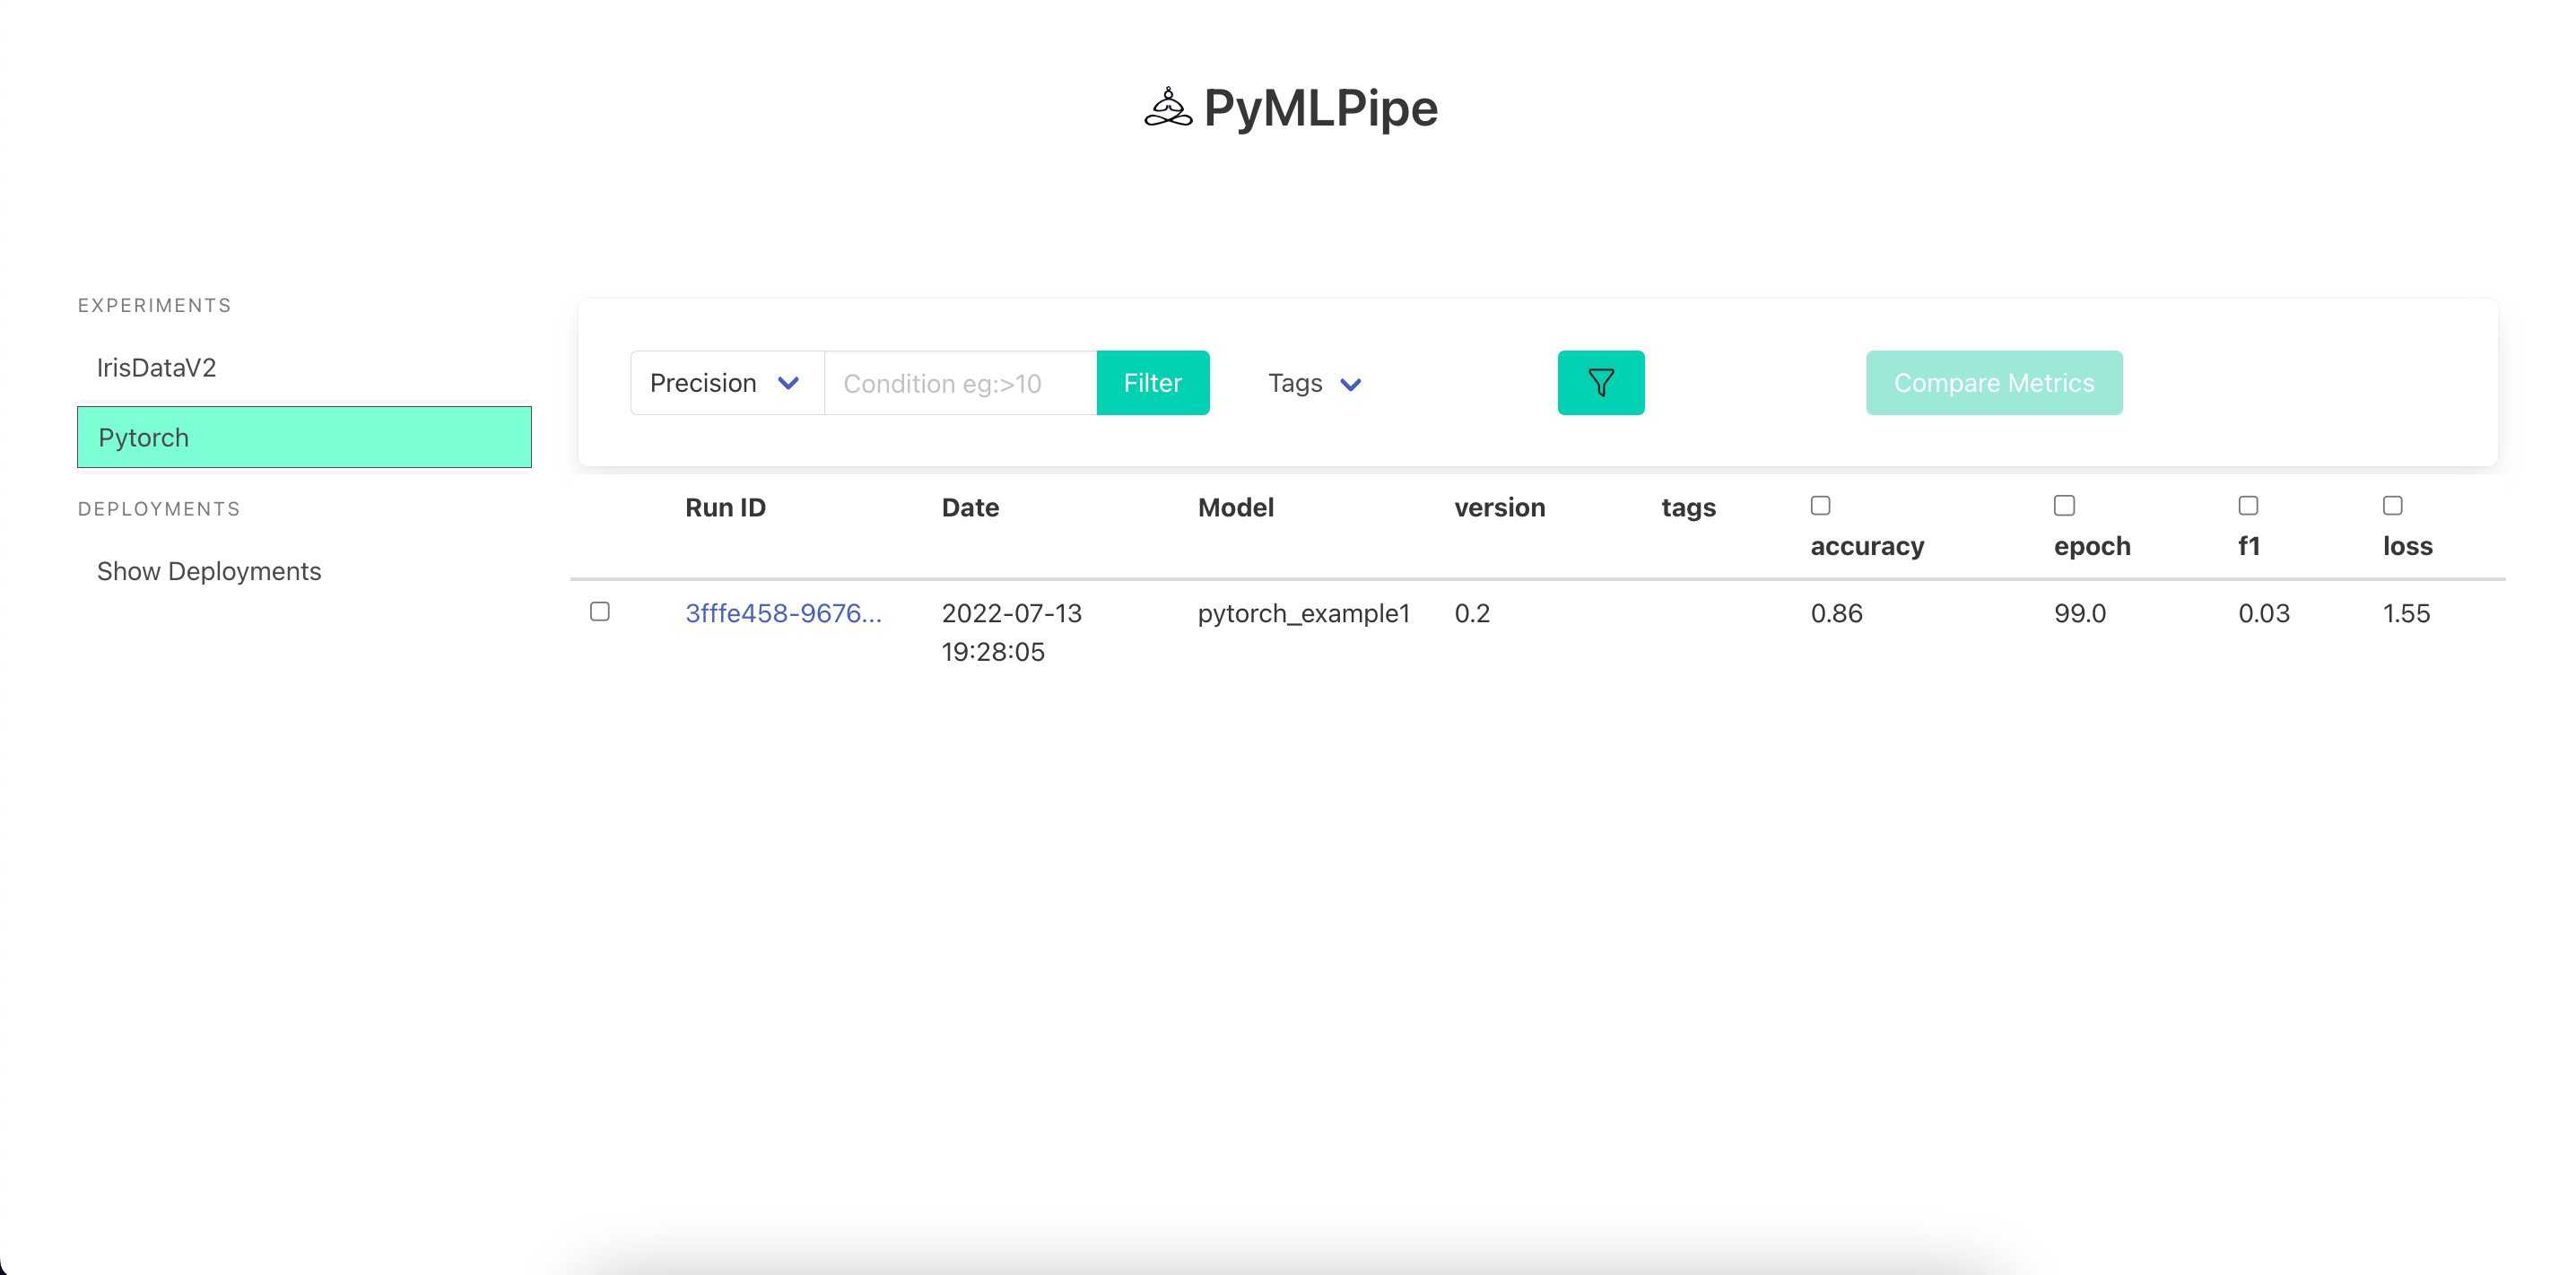Open Show Deployments

point(209,571)
